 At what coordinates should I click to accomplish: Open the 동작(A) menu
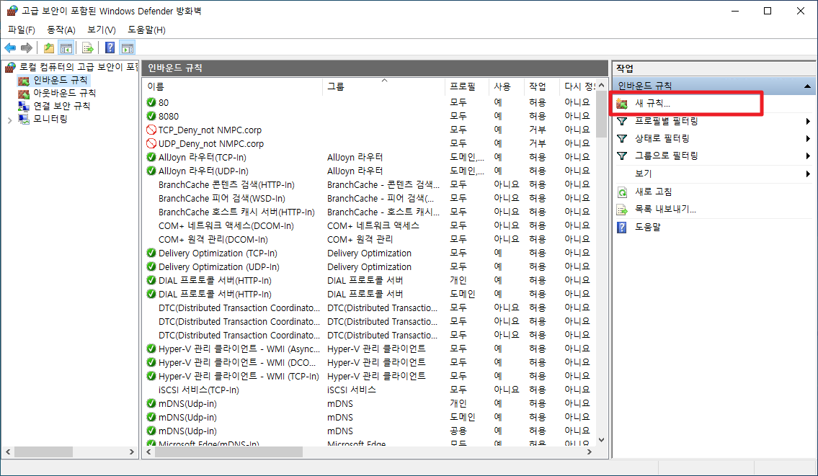tap(61, 30)
